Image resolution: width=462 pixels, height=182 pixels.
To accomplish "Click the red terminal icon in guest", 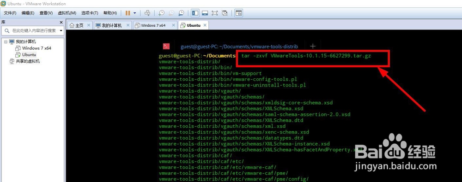I will [x=166, y=46].
